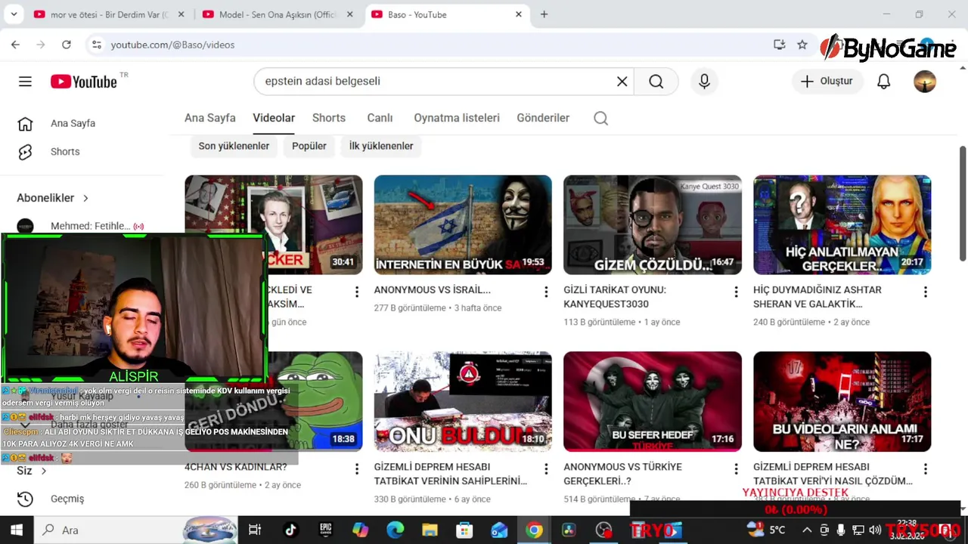
Task: Filter by İlk yüklenenler chip
Action: pos(381,146)
